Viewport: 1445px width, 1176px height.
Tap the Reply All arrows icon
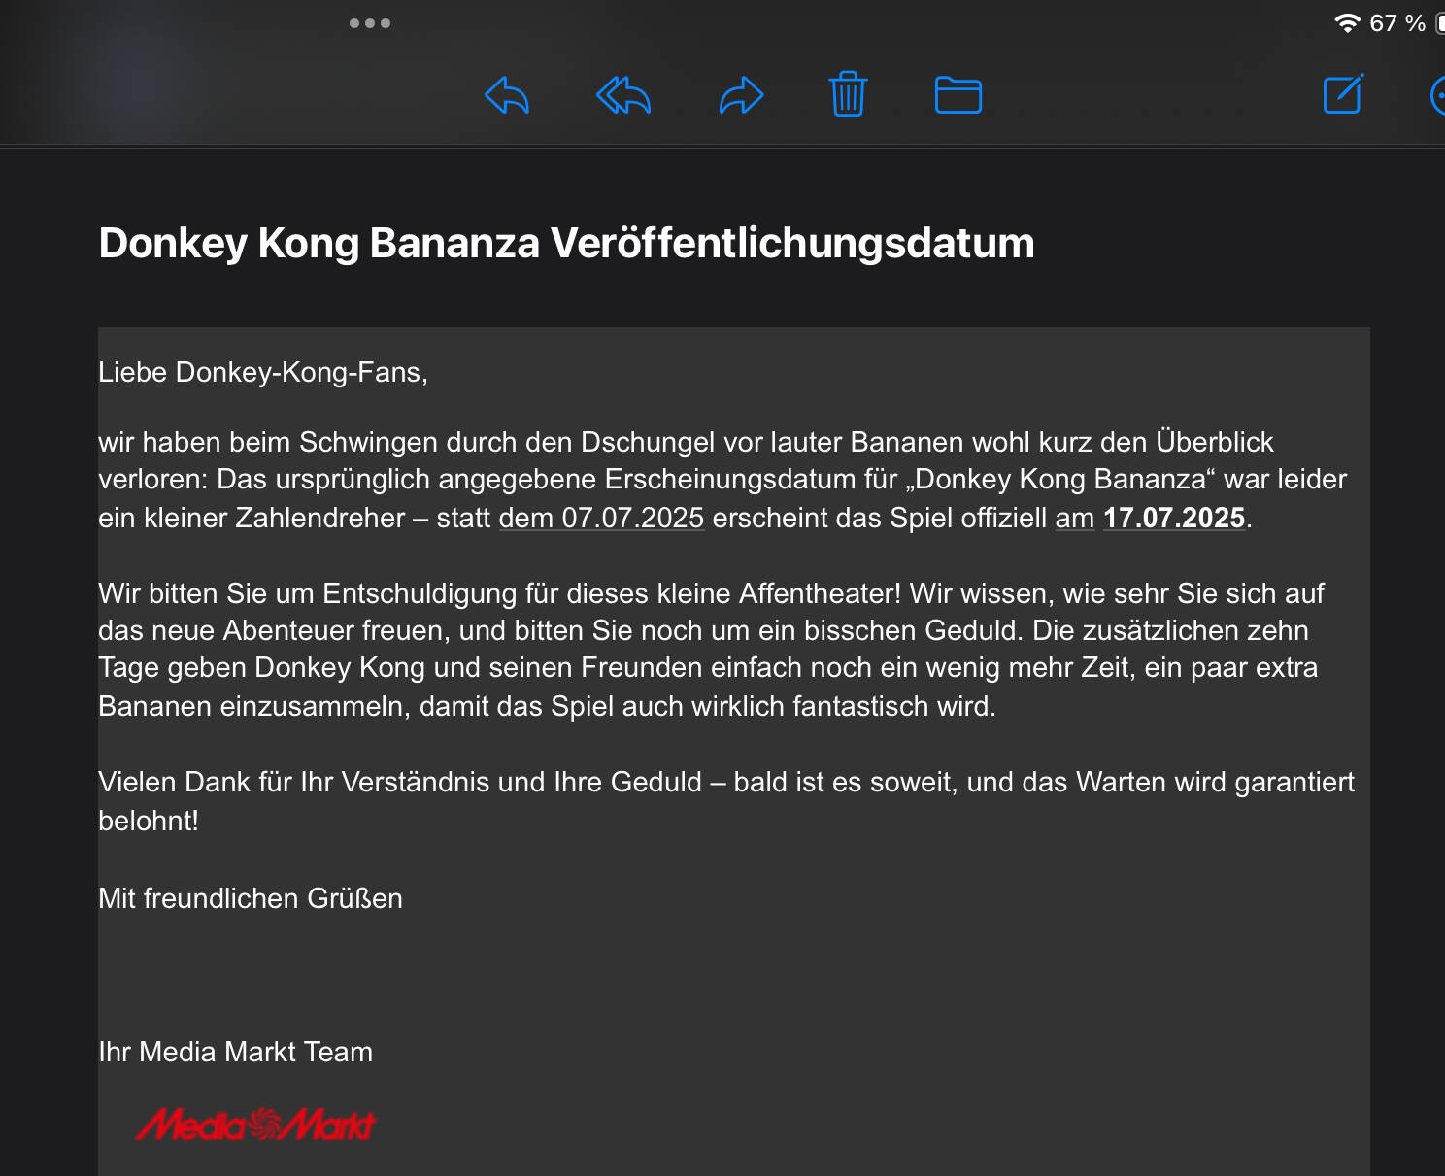[x=622, y=95]
